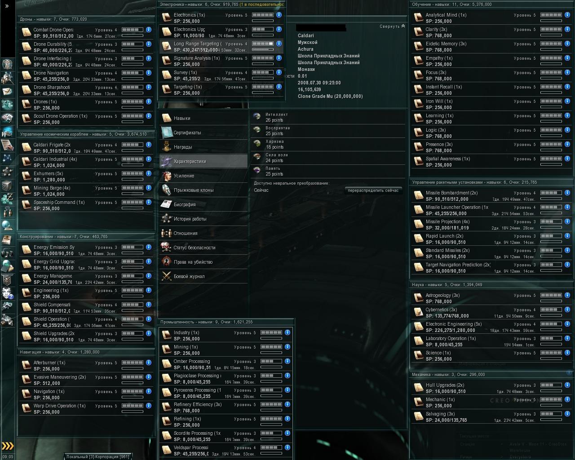This screenshot has width=575, height=460.
Task: Show info for Caldari Industrial skill
Action: [149, 159]
